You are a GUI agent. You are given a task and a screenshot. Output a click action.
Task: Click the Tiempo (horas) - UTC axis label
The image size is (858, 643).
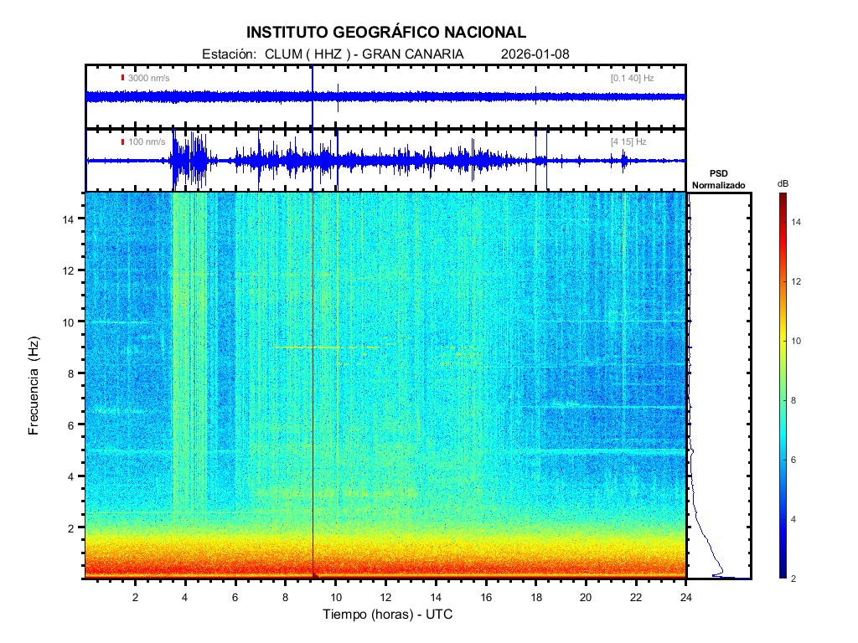(388, 615)
